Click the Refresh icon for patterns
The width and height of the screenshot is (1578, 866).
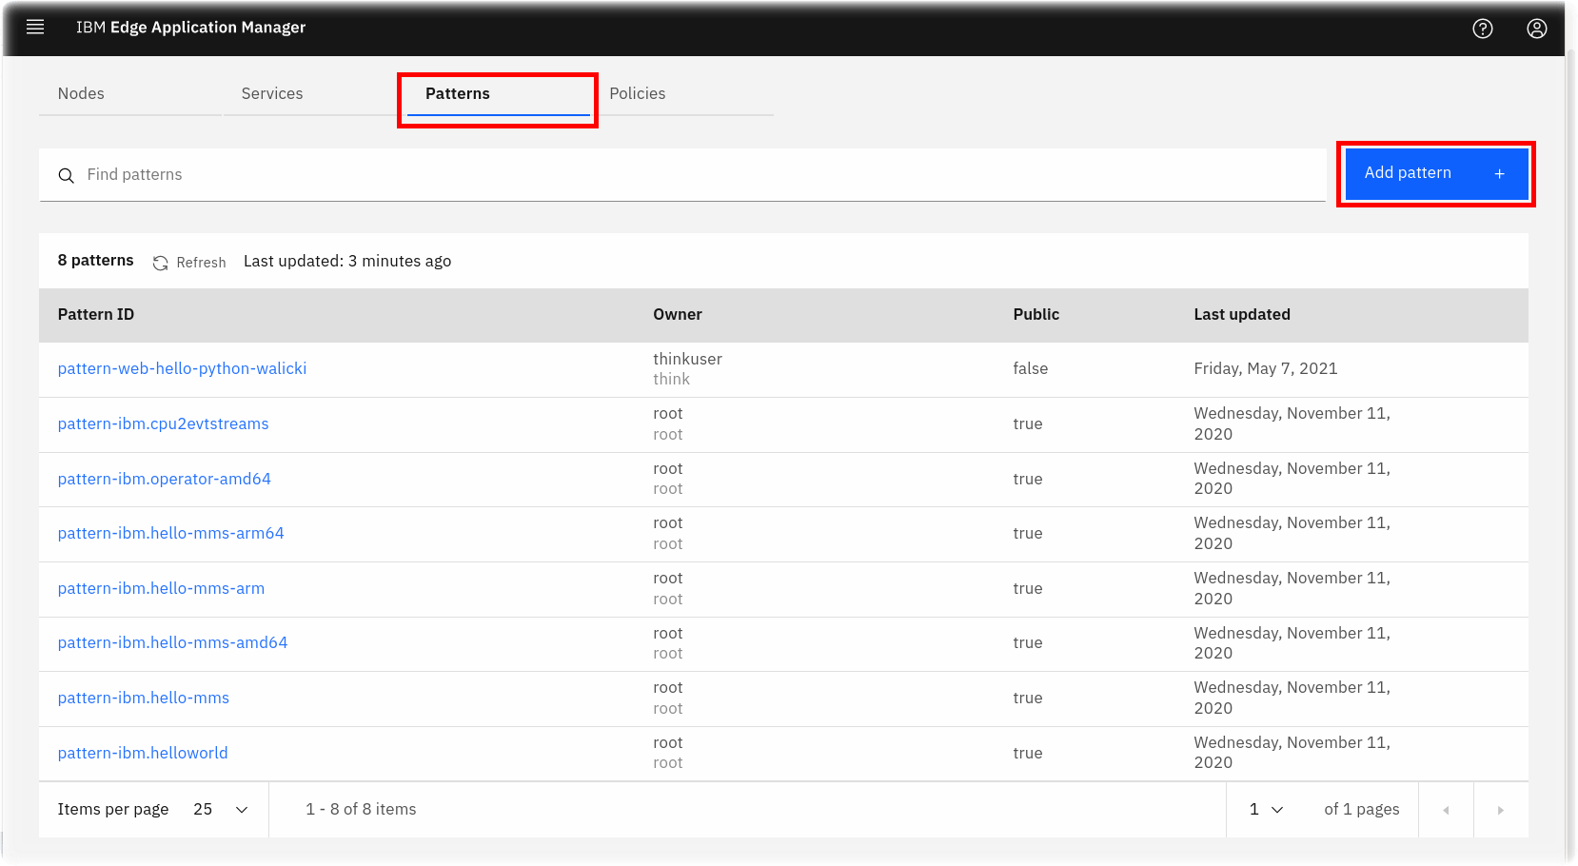point(161,263)
